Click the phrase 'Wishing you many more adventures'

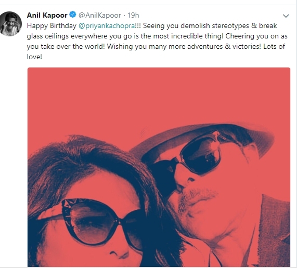point(165,47)
